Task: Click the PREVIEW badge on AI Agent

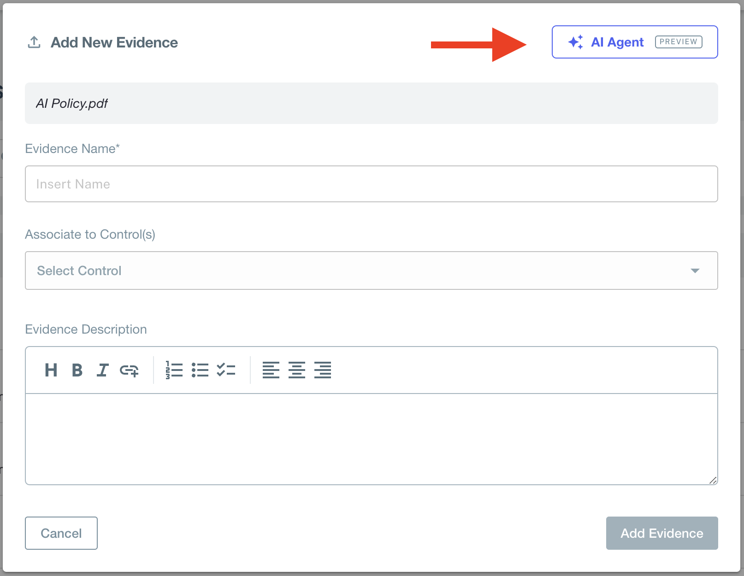Action: coord(679,42)
